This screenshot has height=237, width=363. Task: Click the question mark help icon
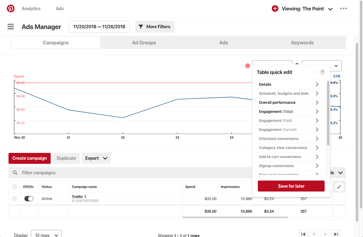coord(322,72)
